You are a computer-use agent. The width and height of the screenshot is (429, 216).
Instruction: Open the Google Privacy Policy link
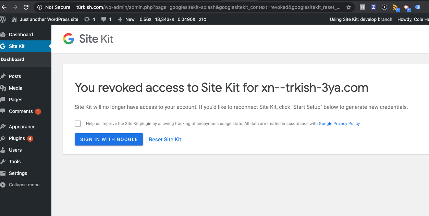(x=339, y=123)
